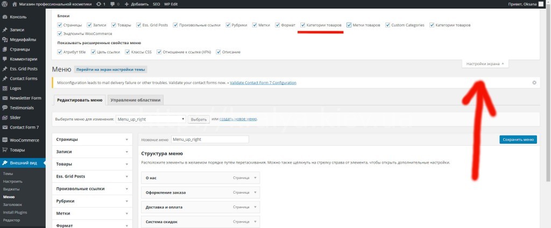The image size is (551, 228).
Task: Toggle the Классы CSS checkbox
Action: click(128, 52)
